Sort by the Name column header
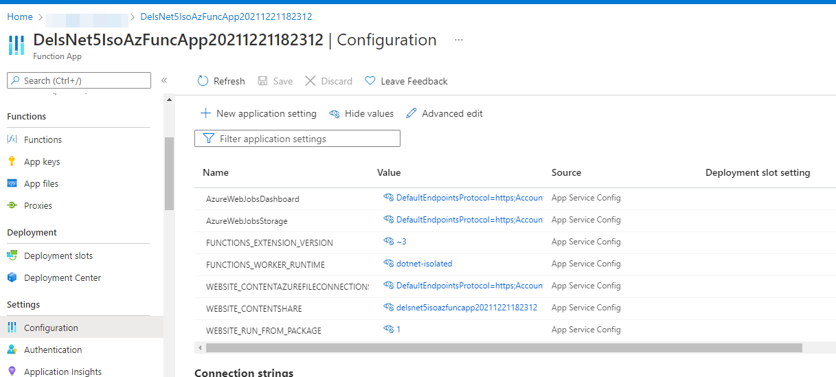 tap(216, 172)
